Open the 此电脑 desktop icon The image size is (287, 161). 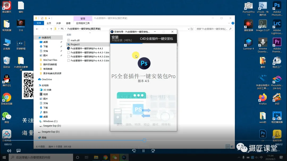7,44
